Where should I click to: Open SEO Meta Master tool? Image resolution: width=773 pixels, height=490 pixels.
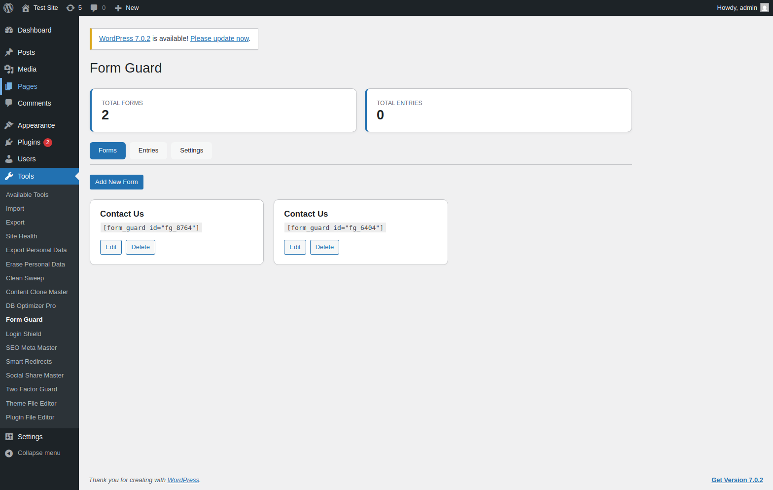point(32,348)
